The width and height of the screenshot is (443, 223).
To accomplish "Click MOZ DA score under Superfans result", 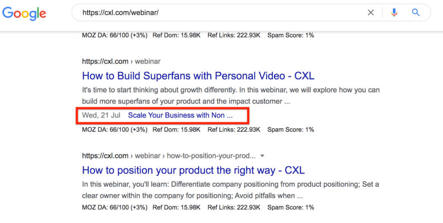I will tap(114, 130).
